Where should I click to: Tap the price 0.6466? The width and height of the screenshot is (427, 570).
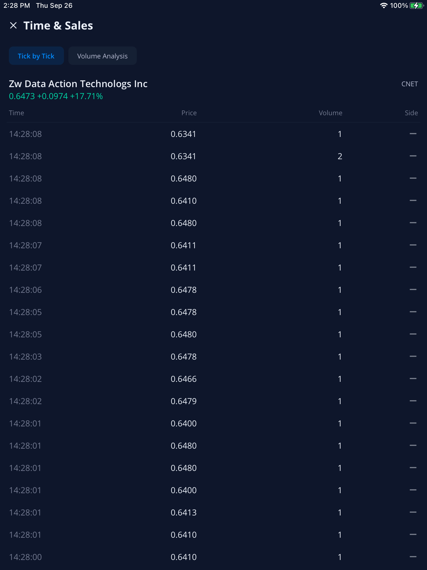[x=184, y=379]
